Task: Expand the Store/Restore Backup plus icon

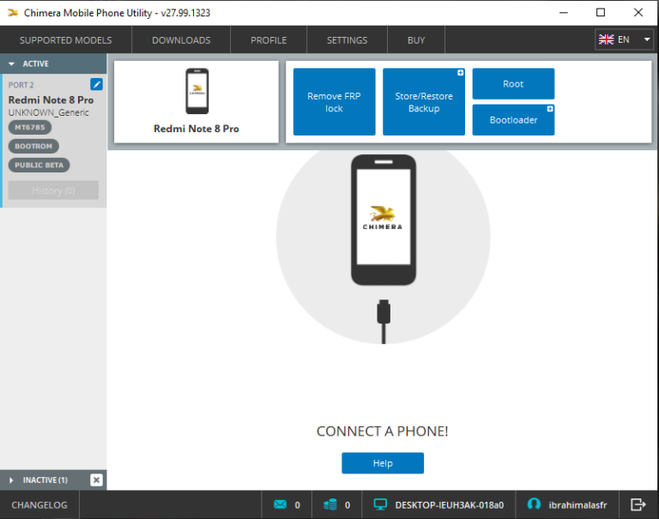Action: (460, 73)
